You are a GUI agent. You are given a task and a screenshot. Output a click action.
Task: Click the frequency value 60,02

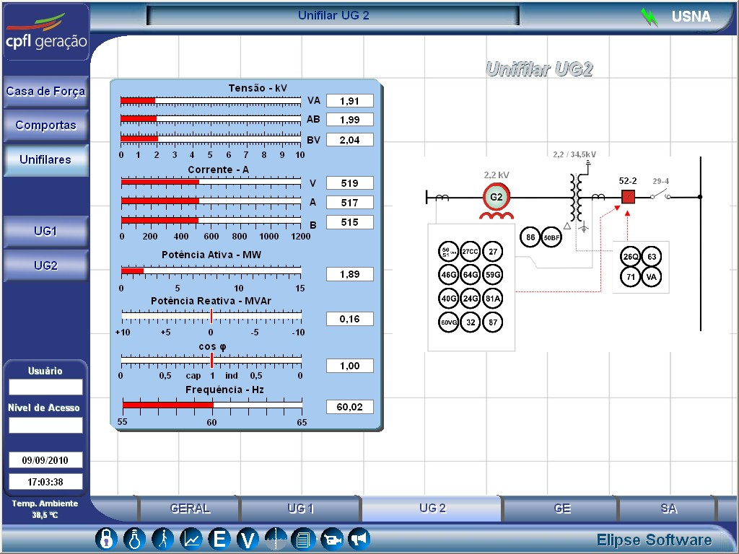(x=350, y=407)
